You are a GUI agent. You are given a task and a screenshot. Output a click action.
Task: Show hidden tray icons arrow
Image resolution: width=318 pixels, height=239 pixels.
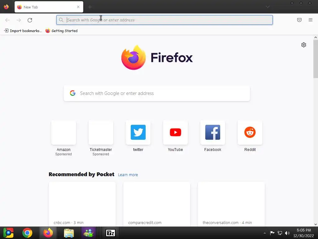(265, 233)
